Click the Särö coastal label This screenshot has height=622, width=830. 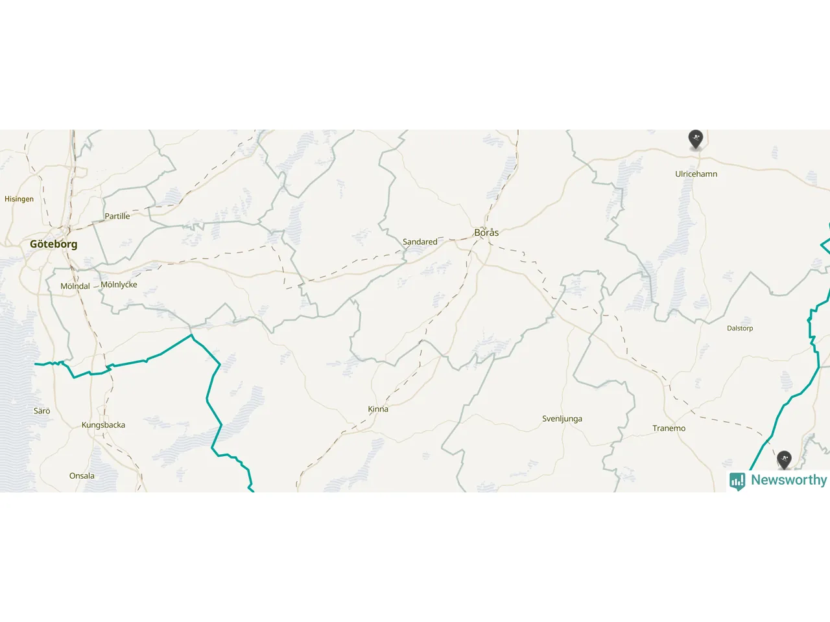[41, 411]
